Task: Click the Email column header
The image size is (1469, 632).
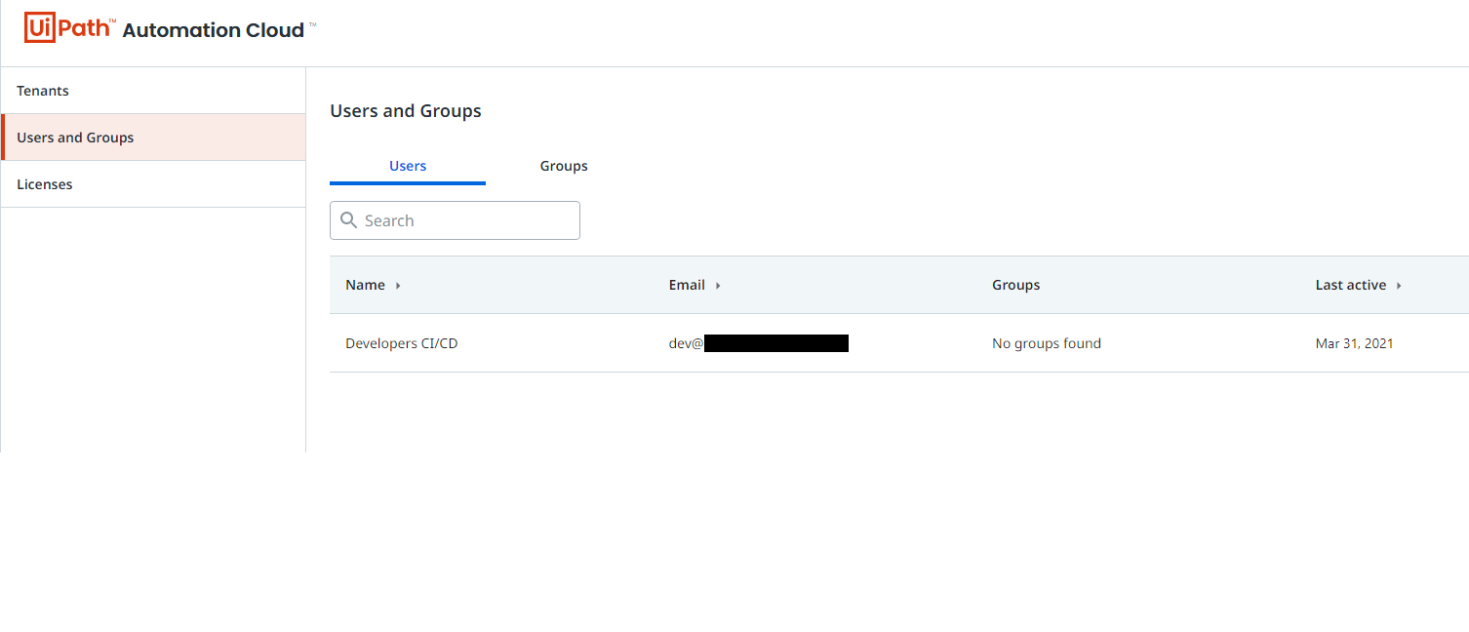Action: 687,285
